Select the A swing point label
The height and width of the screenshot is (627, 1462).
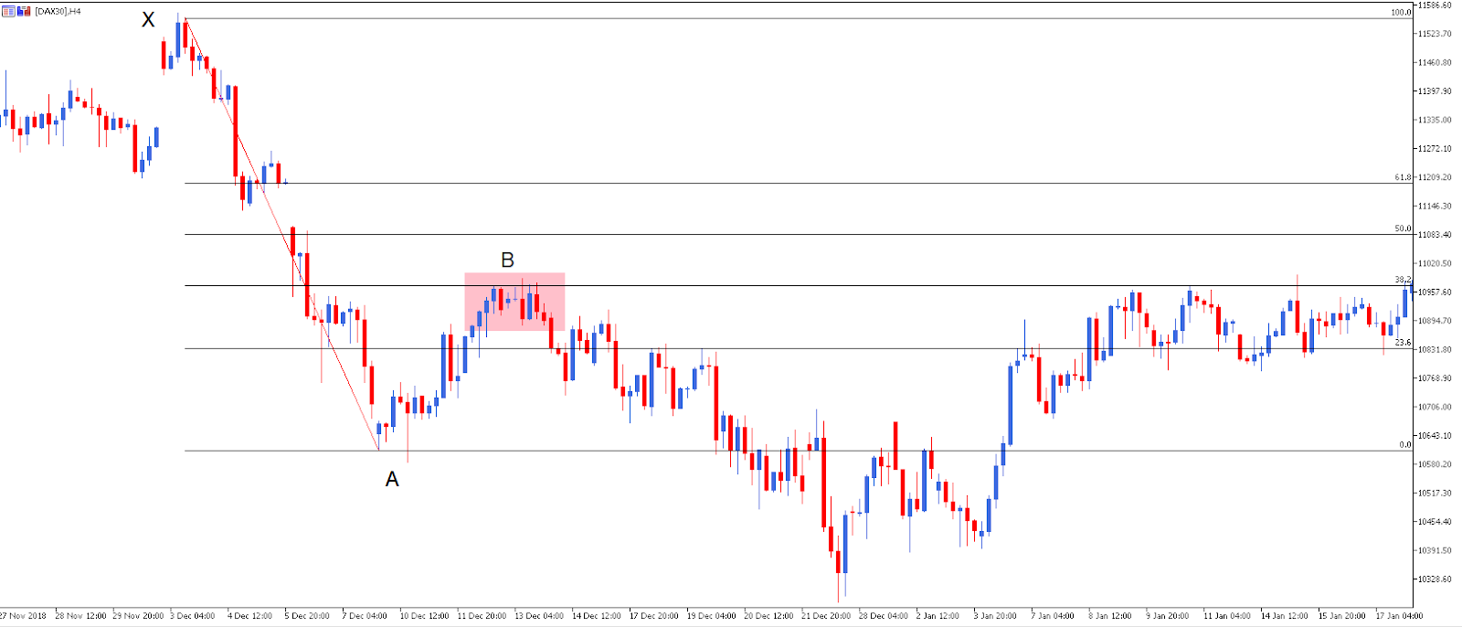click(x=392, y=479)
